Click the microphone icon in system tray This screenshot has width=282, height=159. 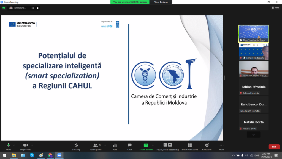tap(242, 155)
